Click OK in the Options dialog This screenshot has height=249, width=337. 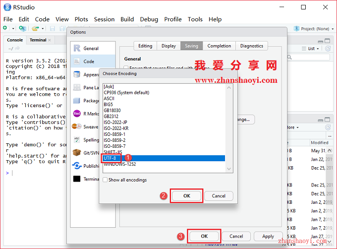click(204, 236)
